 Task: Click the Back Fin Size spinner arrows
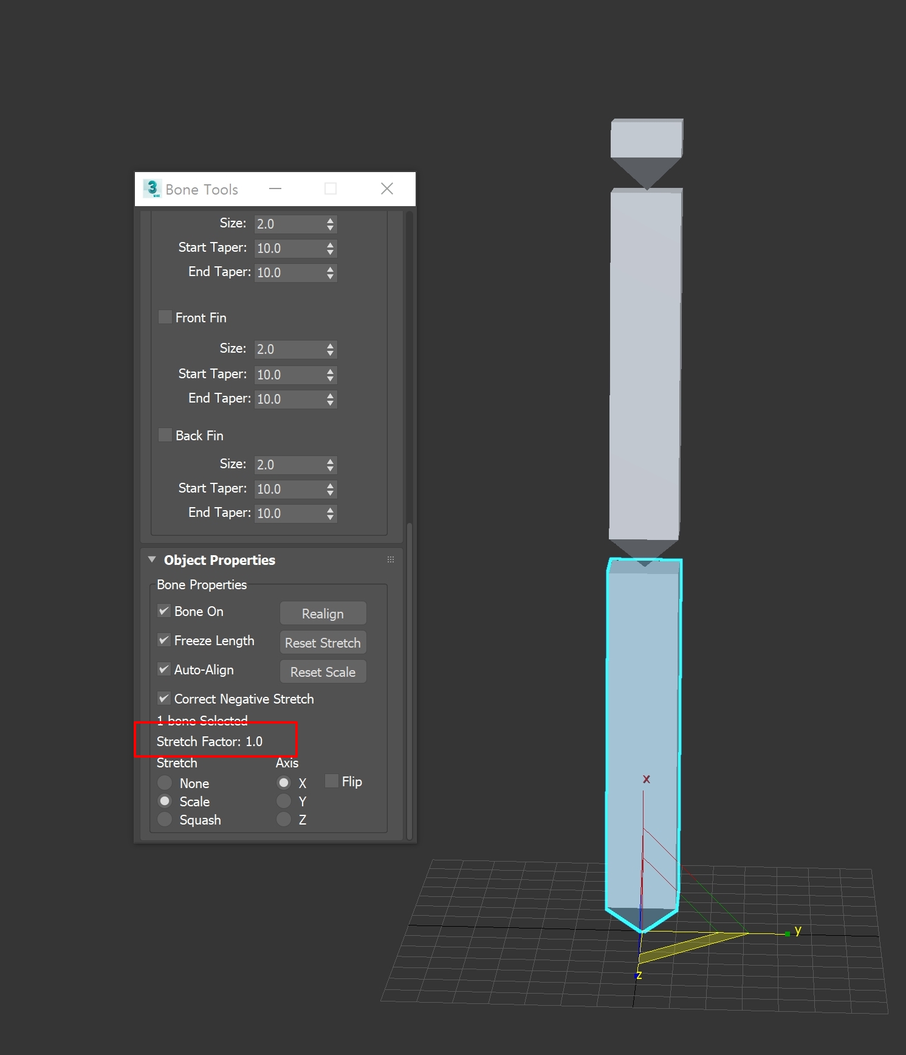point(330,465)
